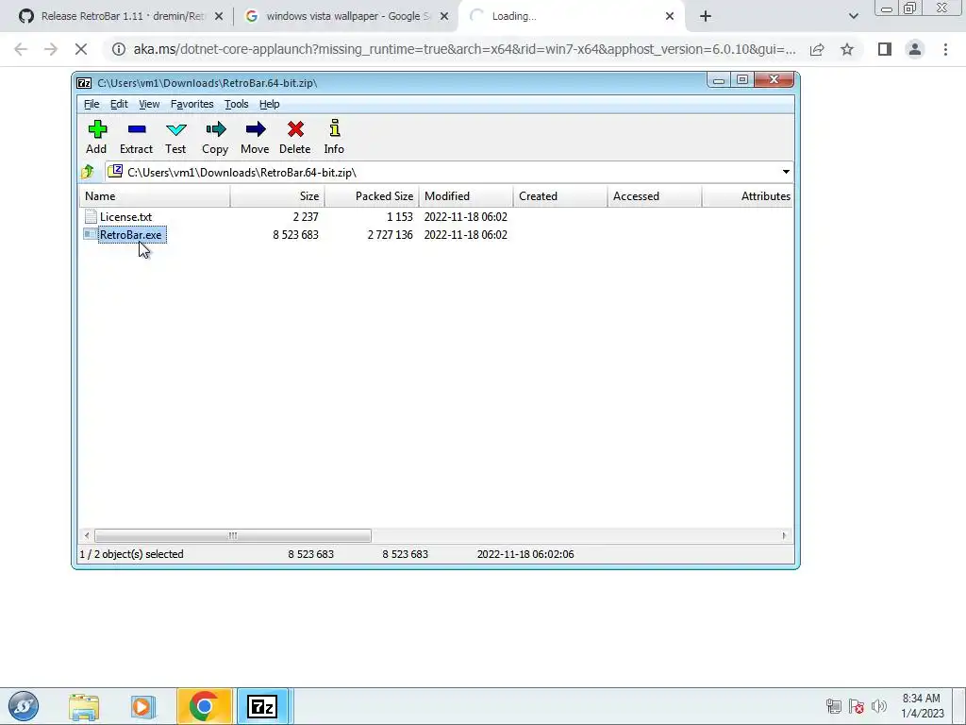Sort by Created column header

tap(560, 196)
